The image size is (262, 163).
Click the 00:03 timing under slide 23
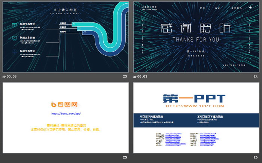pos(12,77)
